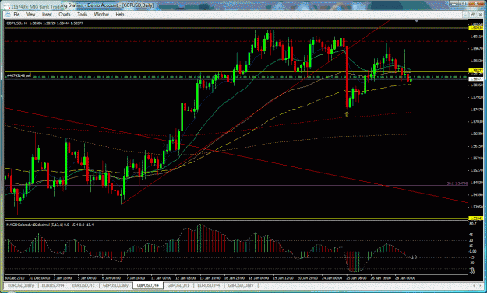Click the 25 Jan 08:00 time axis label

point(356,277)
